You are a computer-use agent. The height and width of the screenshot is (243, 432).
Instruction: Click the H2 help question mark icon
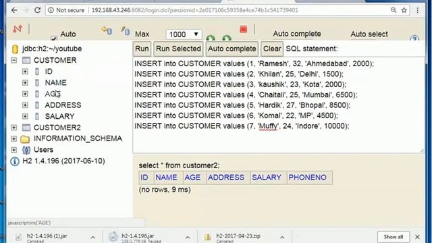click(414, 38)
